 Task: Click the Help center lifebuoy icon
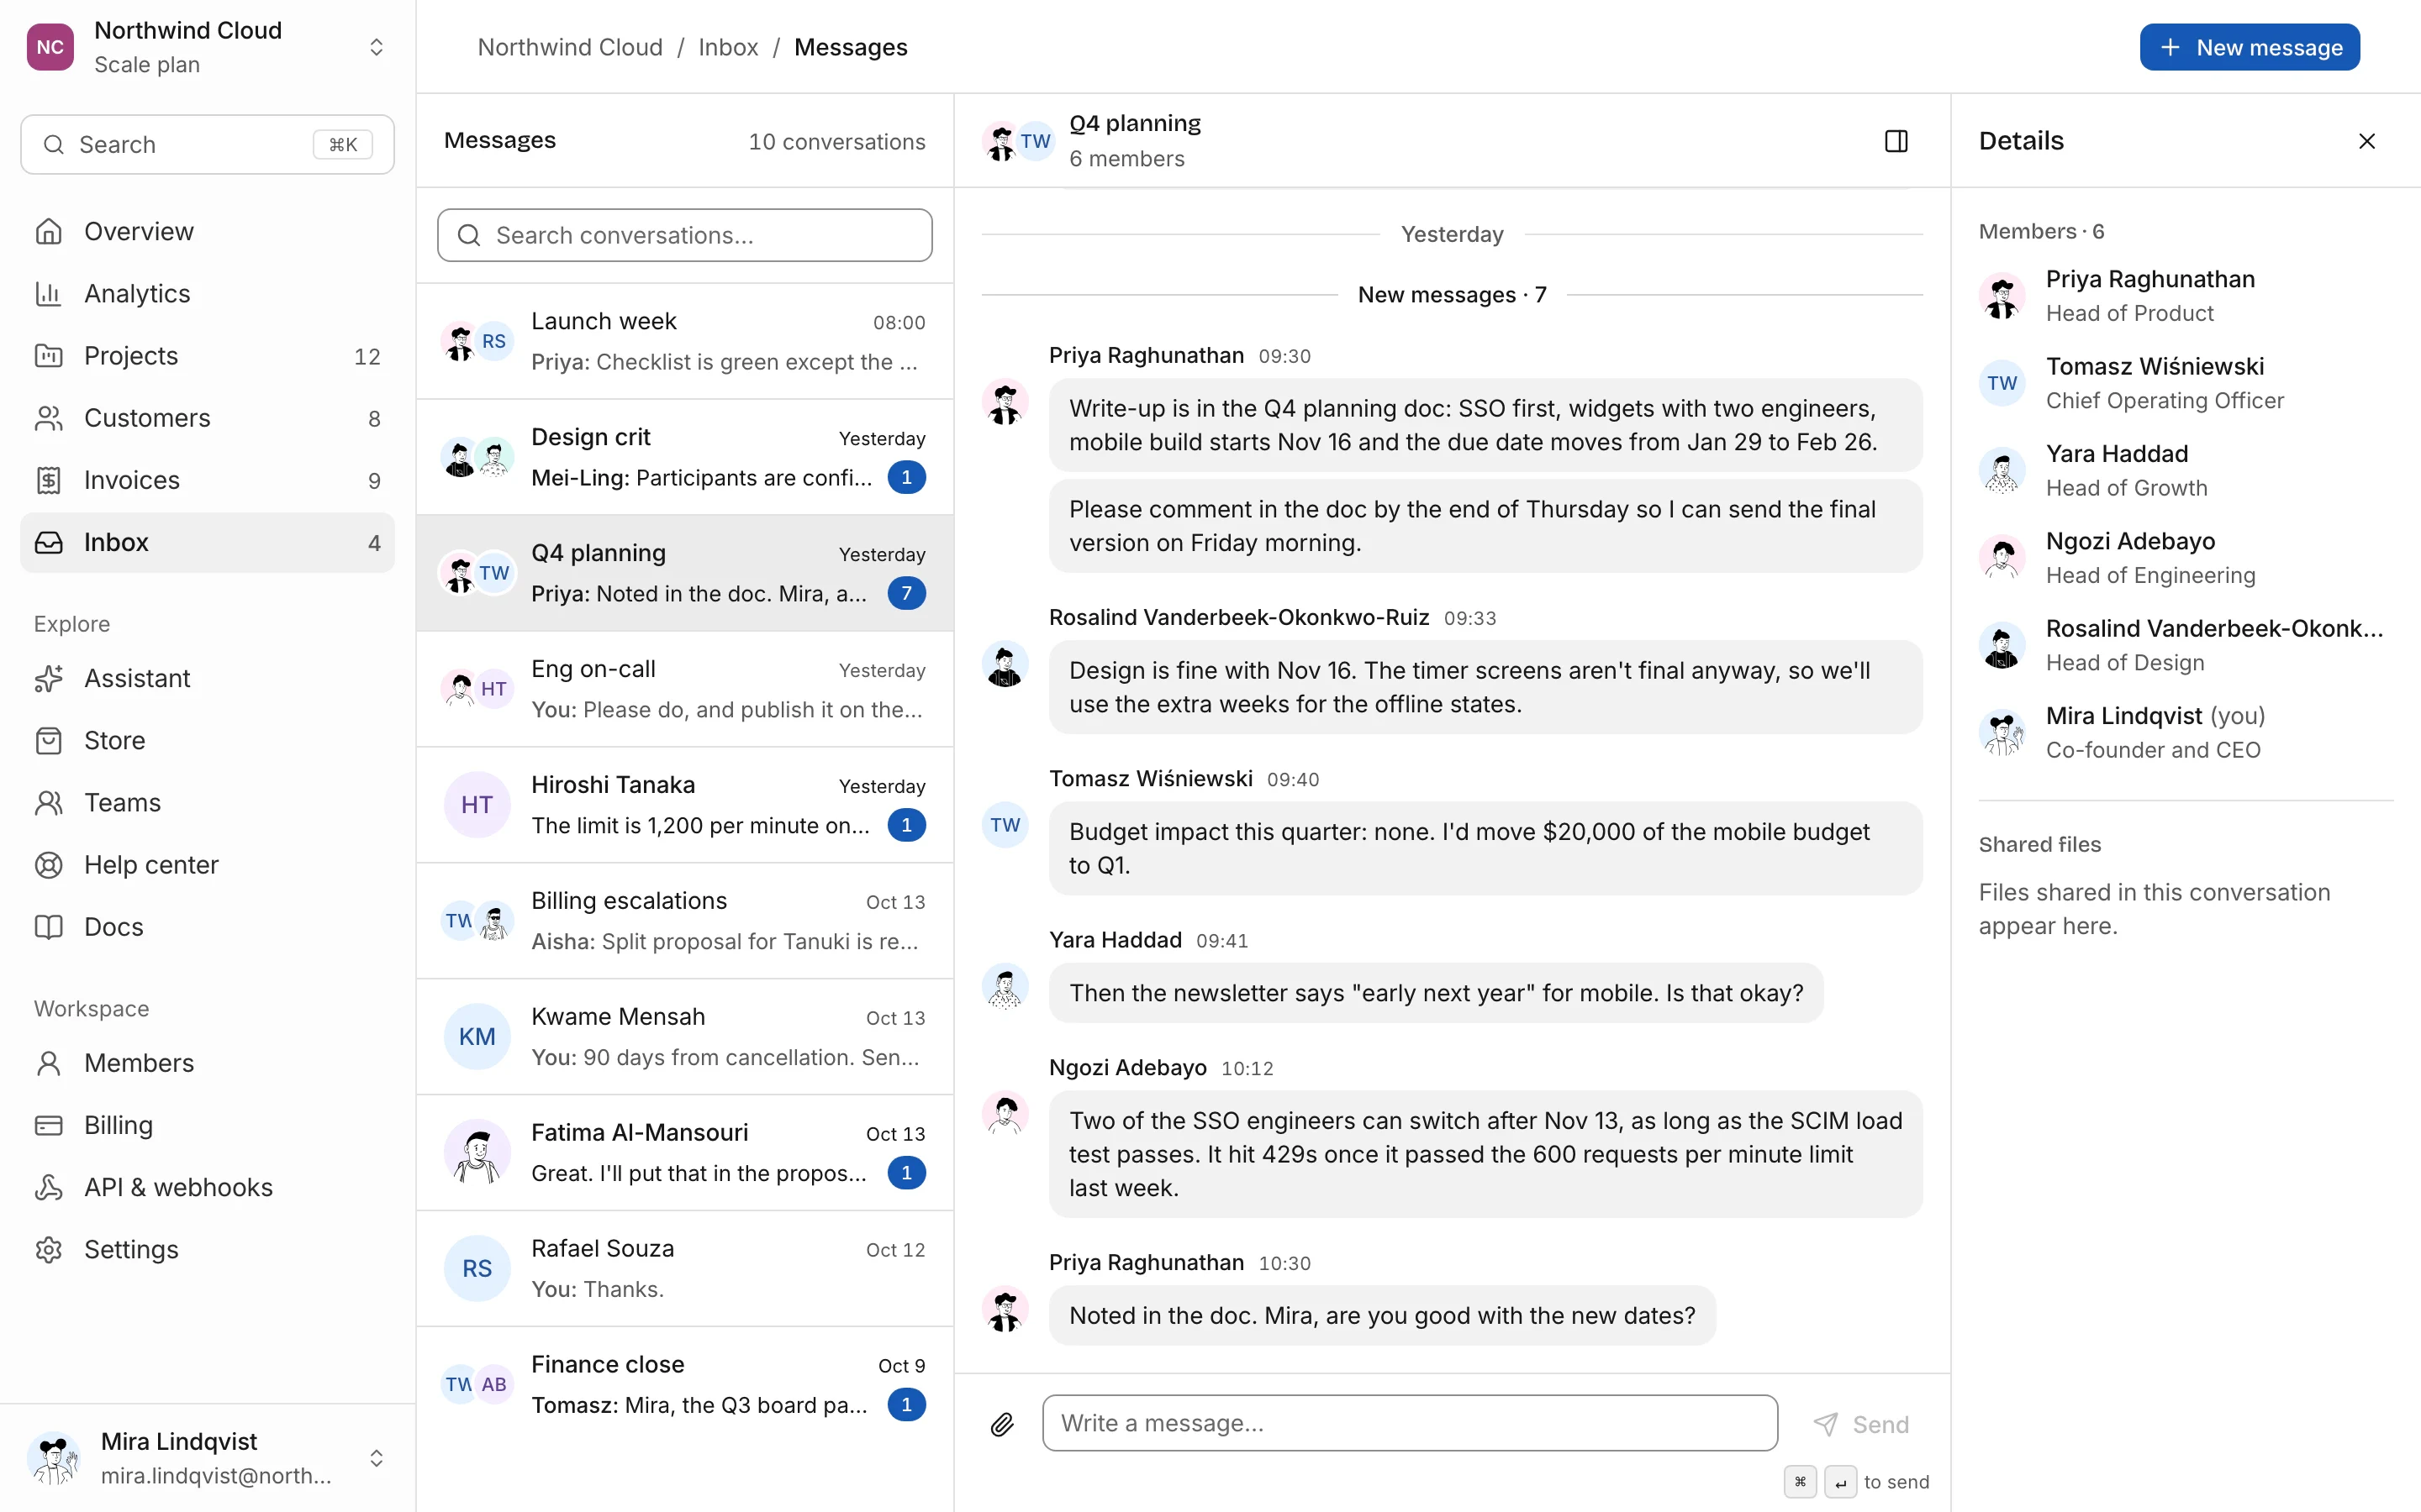pos(48,865)
